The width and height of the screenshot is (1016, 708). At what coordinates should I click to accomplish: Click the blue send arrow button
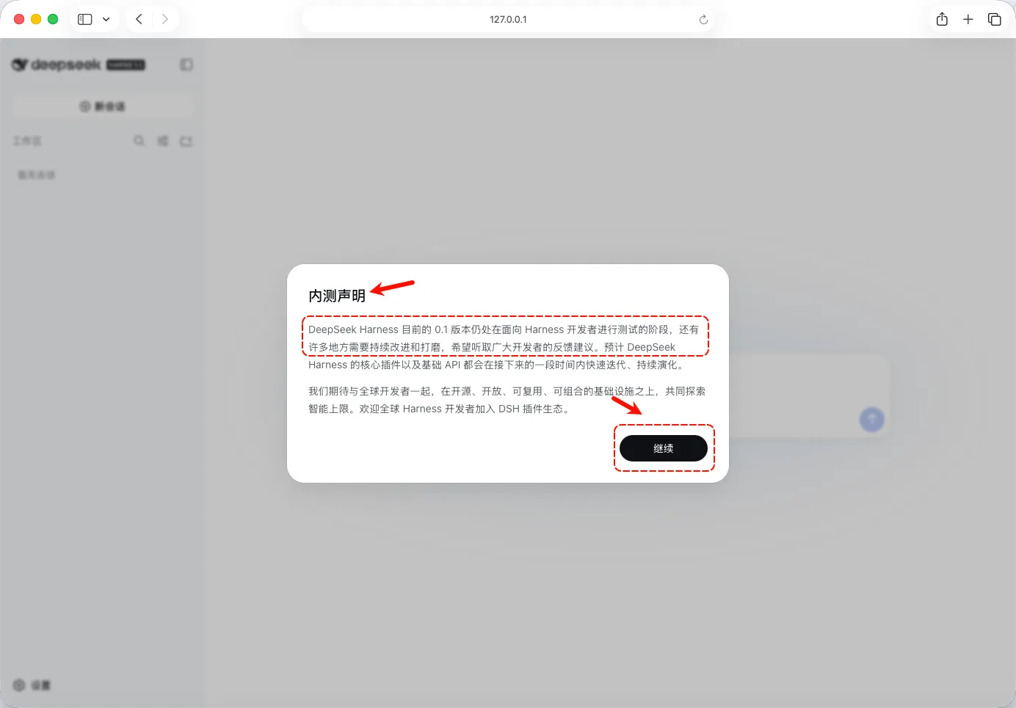click(871, 419)
